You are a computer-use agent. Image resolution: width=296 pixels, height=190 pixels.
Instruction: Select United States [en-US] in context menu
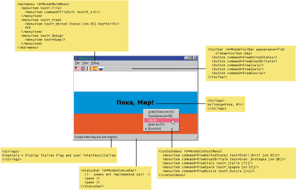click(161, 112)
